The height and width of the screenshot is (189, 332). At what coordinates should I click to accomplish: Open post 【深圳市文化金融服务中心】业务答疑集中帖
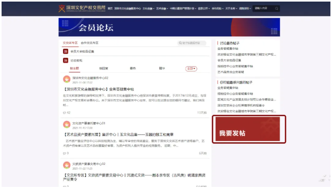click(99, 89)
